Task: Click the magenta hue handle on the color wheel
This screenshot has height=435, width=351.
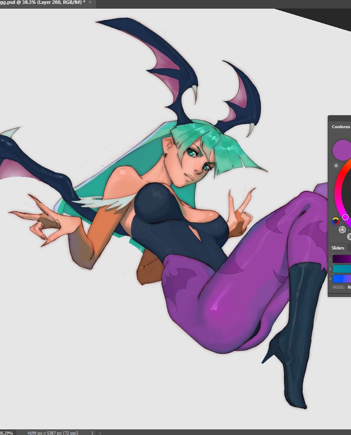Action: 345,217
